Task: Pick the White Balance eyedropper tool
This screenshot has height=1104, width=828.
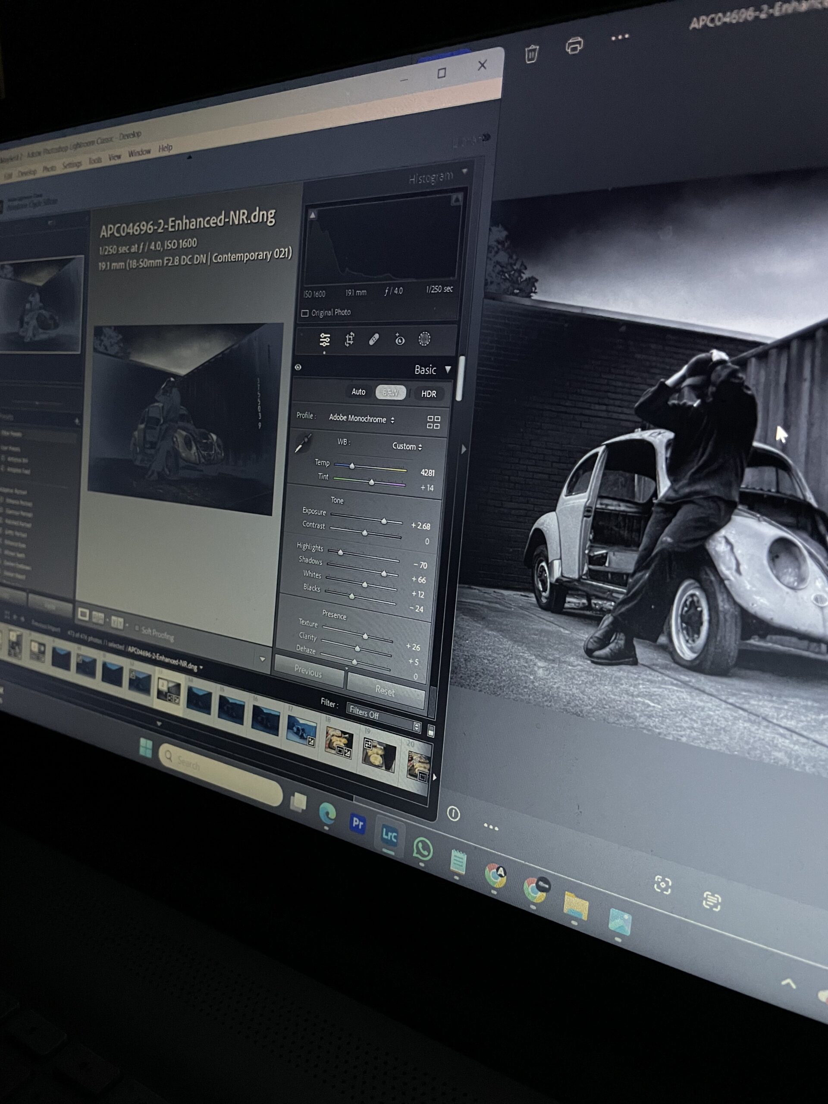Action: [x=303, y=443]
